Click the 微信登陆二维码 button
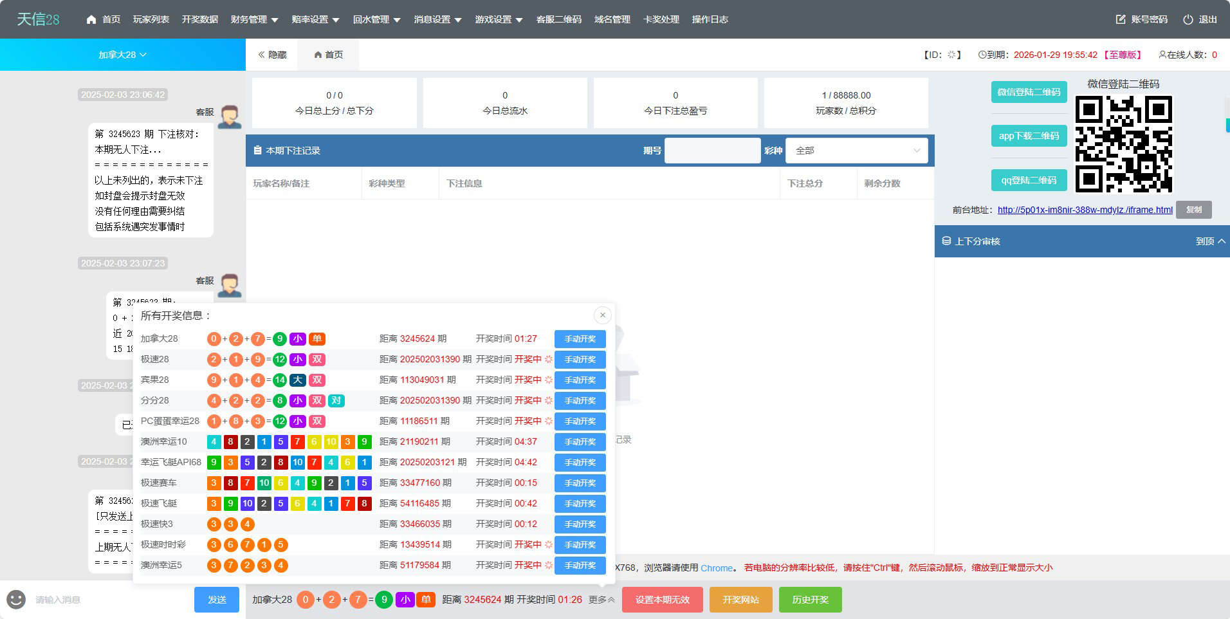Viewport: 1230px width, 619px height. [x=1029, y=92]
